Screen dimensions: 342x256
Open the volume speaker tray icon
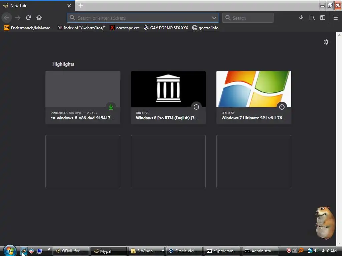(316, 251)
